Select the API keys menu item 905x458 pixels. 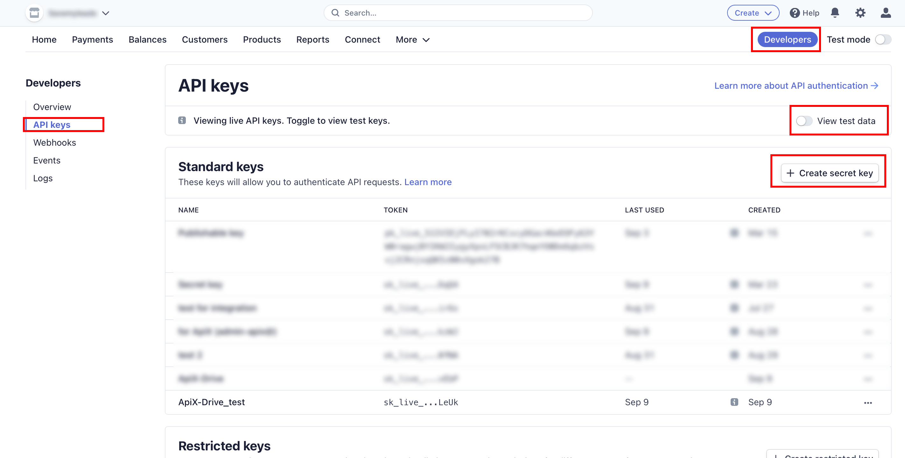(52, 124)
